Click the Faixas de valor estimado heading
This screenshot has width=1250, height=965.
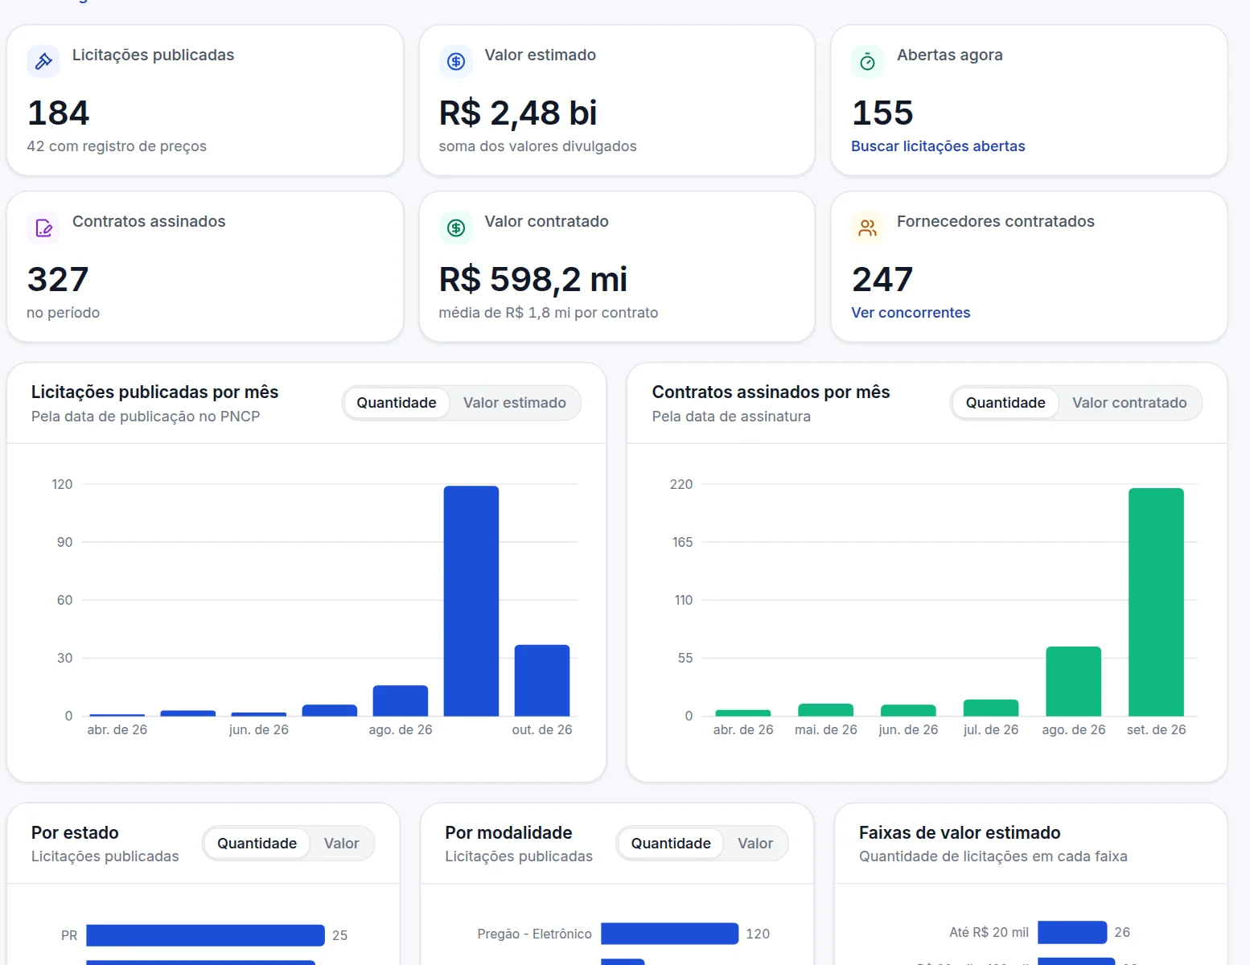[960, 832]
